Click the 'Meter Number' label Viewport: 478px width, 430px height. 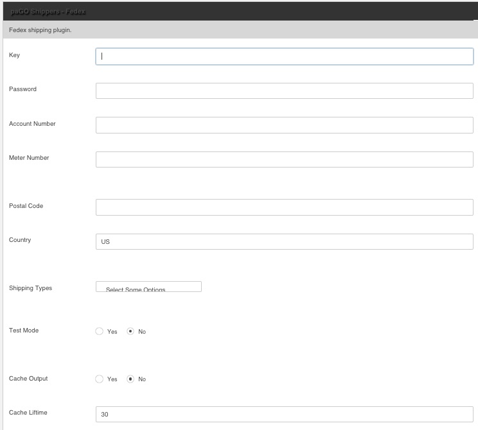pos(29,158)
